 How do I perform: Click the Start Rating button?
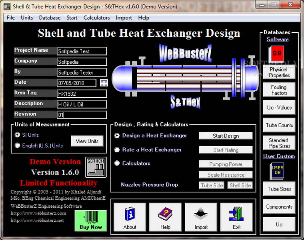click(x=226, y=150)
